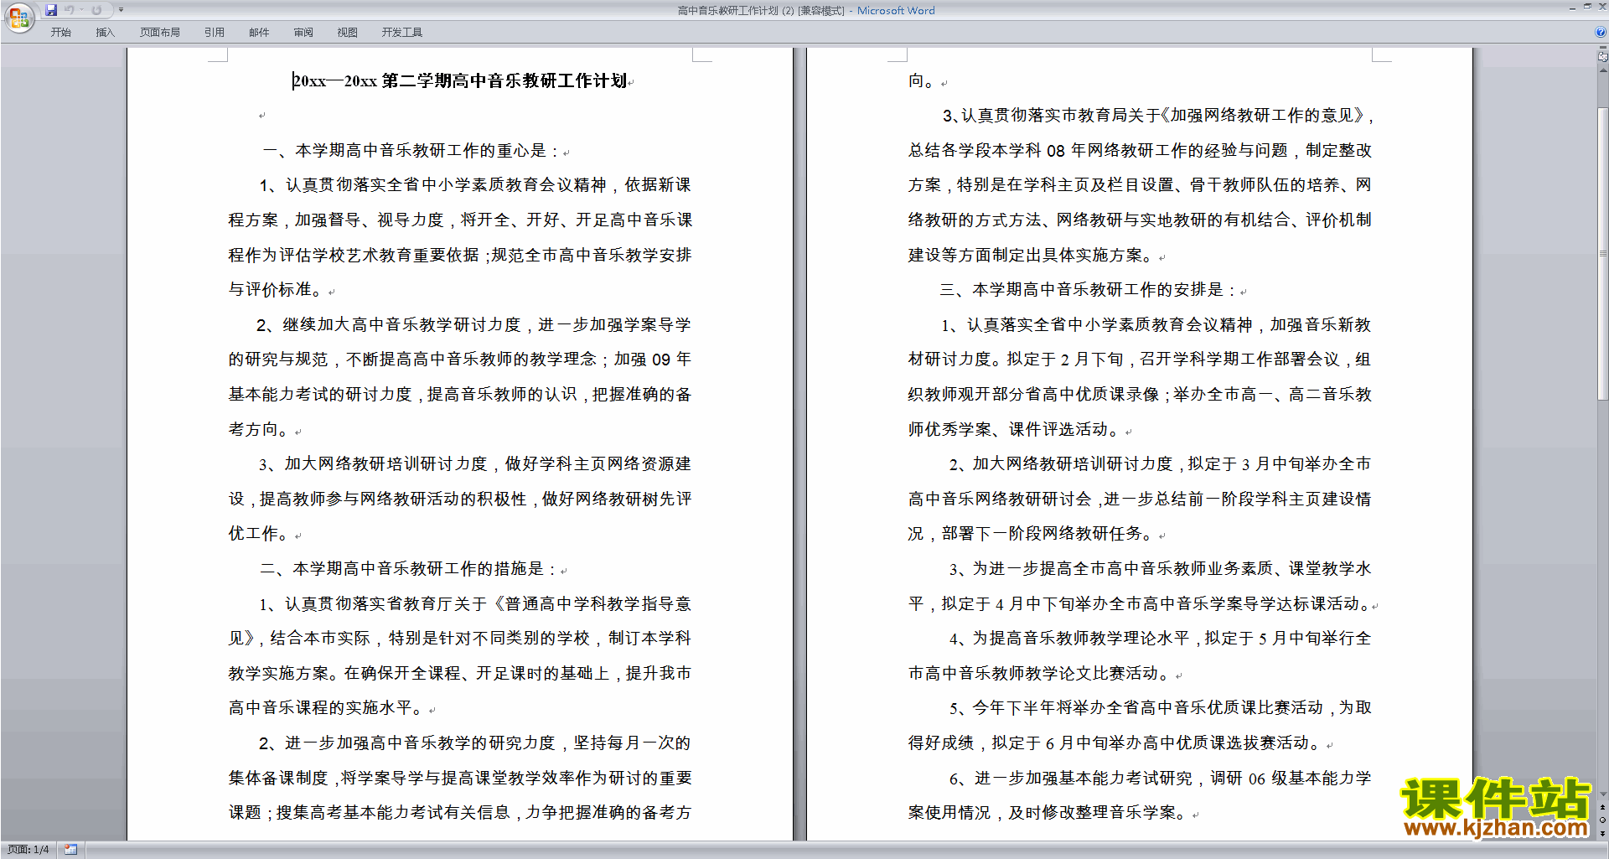Switch to the 视图 ribbon tab

click(348, 32)
